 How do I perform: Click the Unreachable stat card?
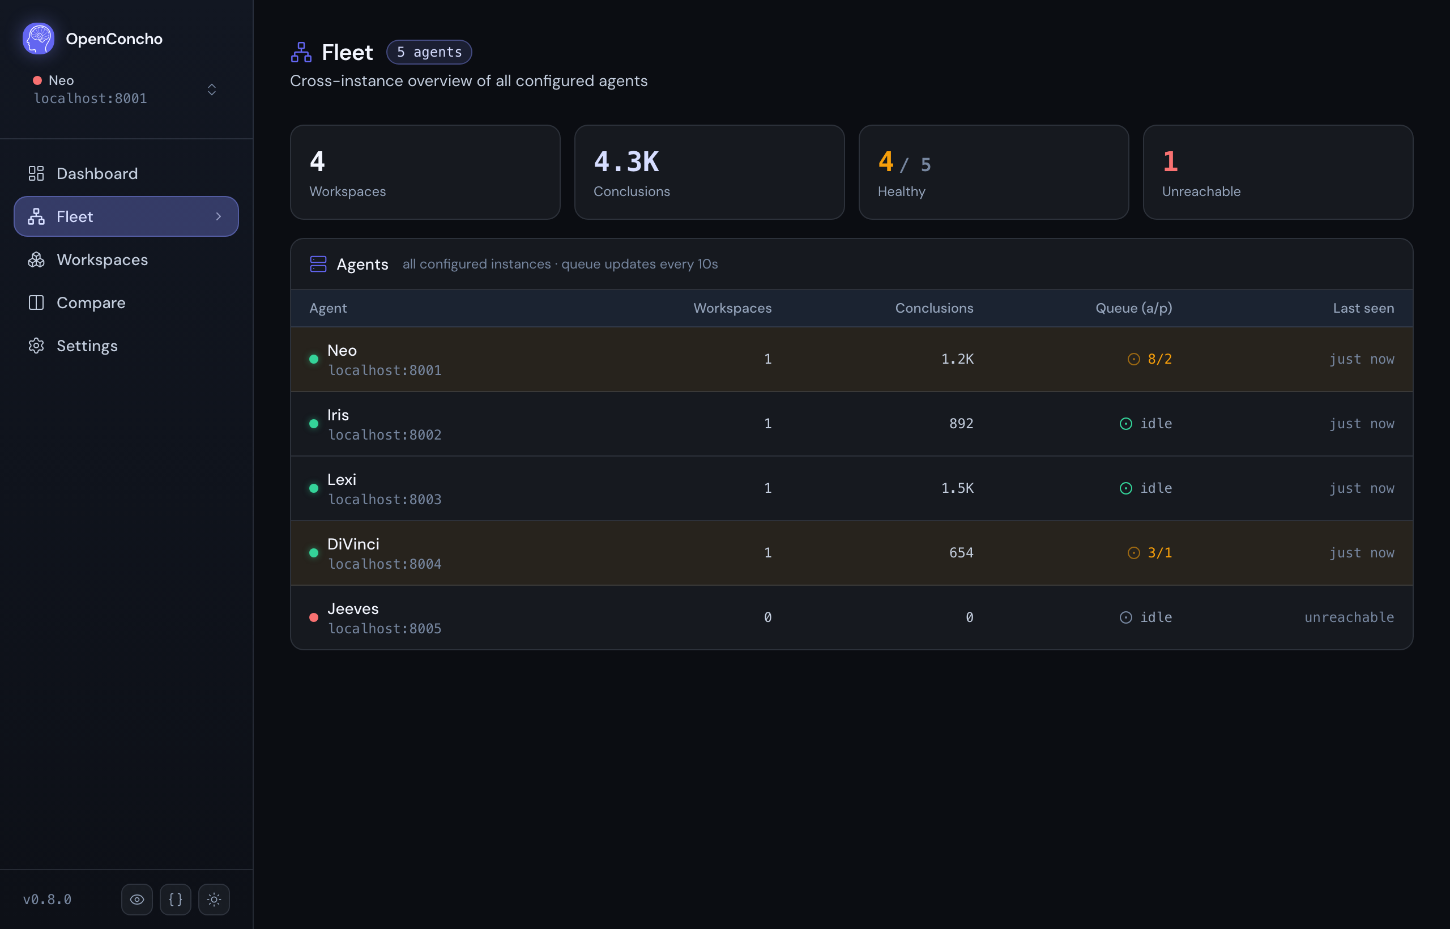1277,173
